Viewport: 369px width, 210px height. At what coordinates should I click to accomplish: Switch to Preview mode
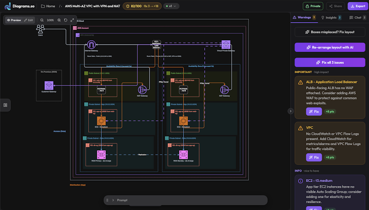(14, 20)
